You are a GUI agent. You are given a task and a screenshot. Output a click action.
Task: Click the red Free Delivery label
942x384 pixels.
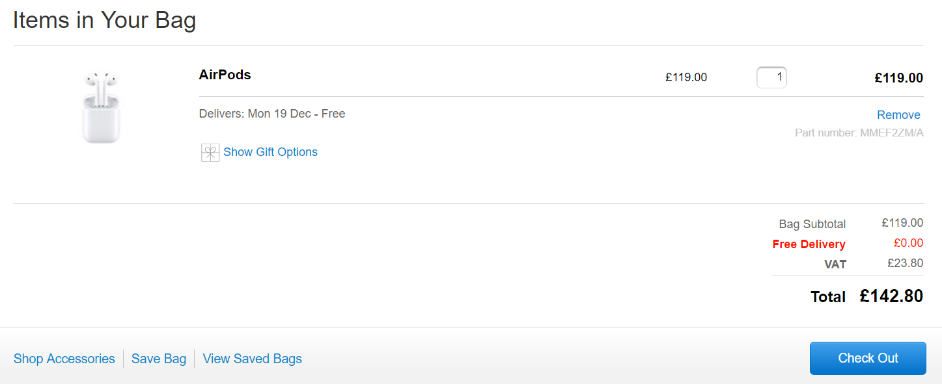coord(809,244)
